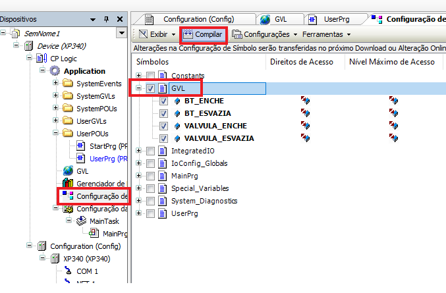Open the Ferramentas menu
The image size is (446, 293).
[325, 34]
